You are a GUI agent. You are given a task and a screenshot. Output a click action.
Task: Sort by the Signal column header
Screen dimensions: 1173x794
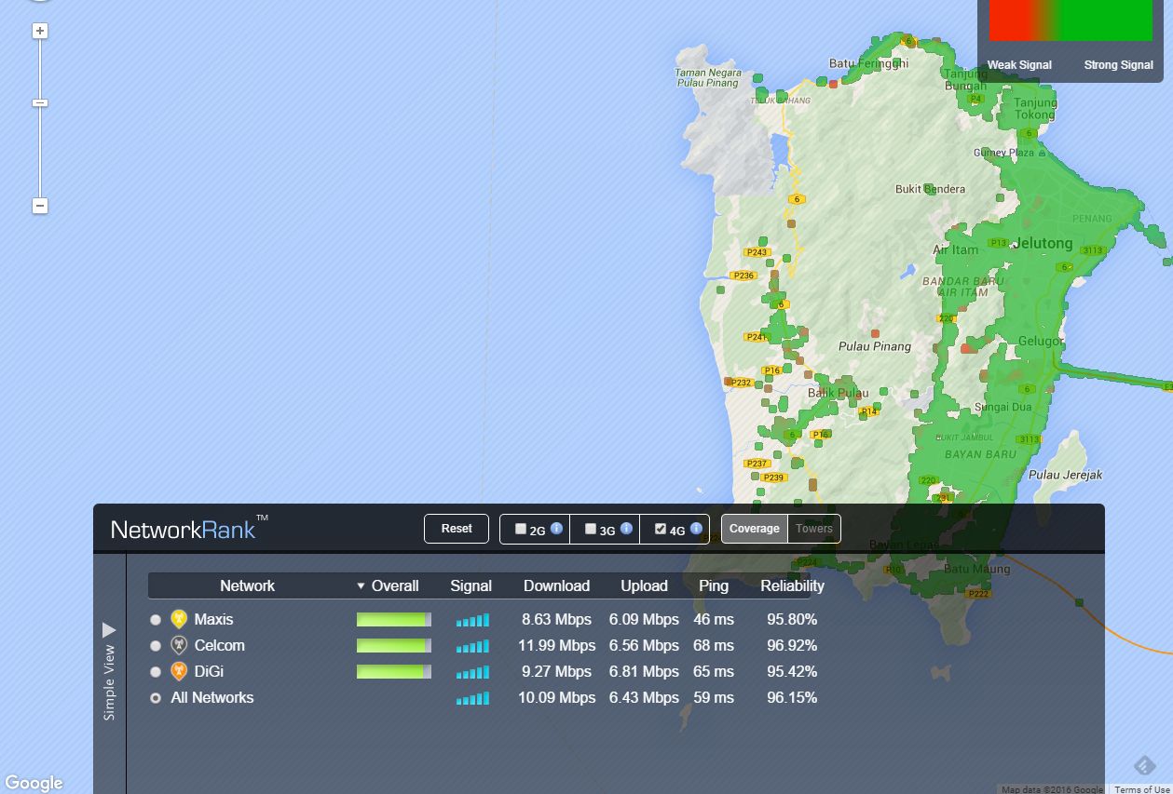click(471, 585)
